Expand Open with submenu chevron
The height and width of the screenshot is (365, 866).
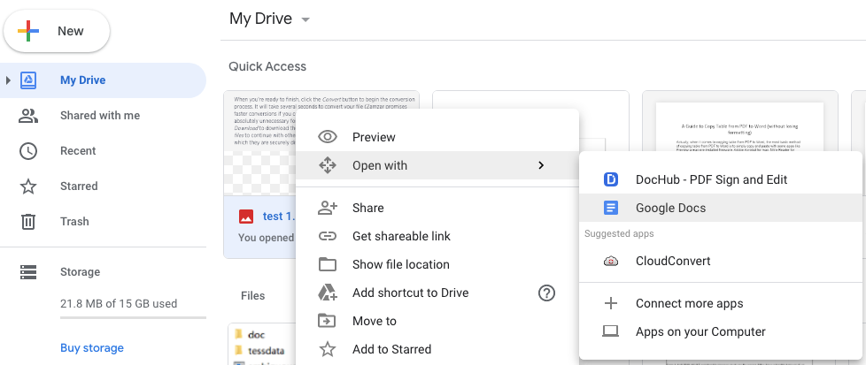pyautogui.click(x=541, y=165)
